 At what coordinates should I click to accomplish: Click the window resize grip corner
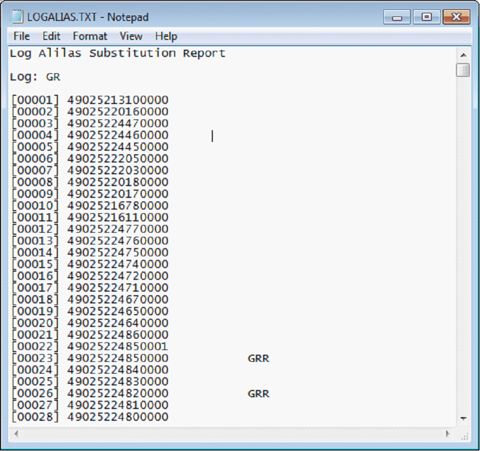click(465, 436)
